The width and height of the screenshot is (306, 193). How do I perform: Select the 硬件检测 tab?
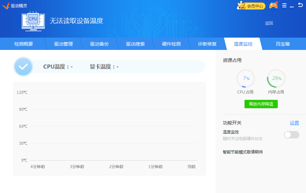tap(171, 44)
